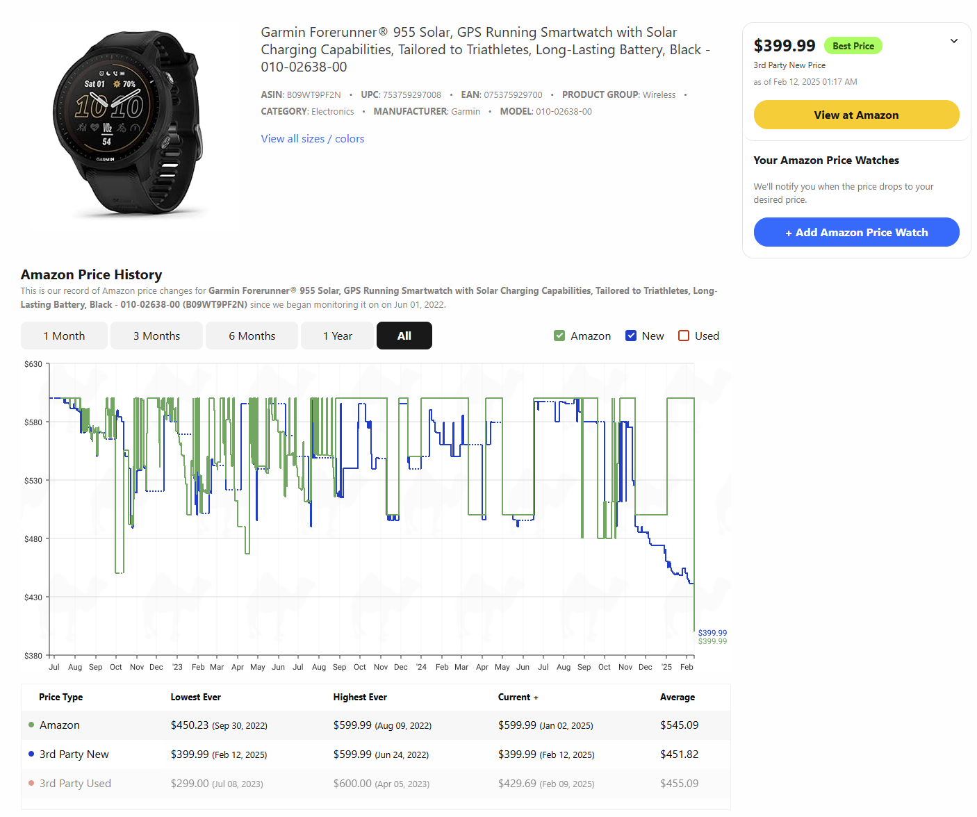Select the 6 Months range tab
The height and width of the screenshot is (817, 977).
click(252, 336)
